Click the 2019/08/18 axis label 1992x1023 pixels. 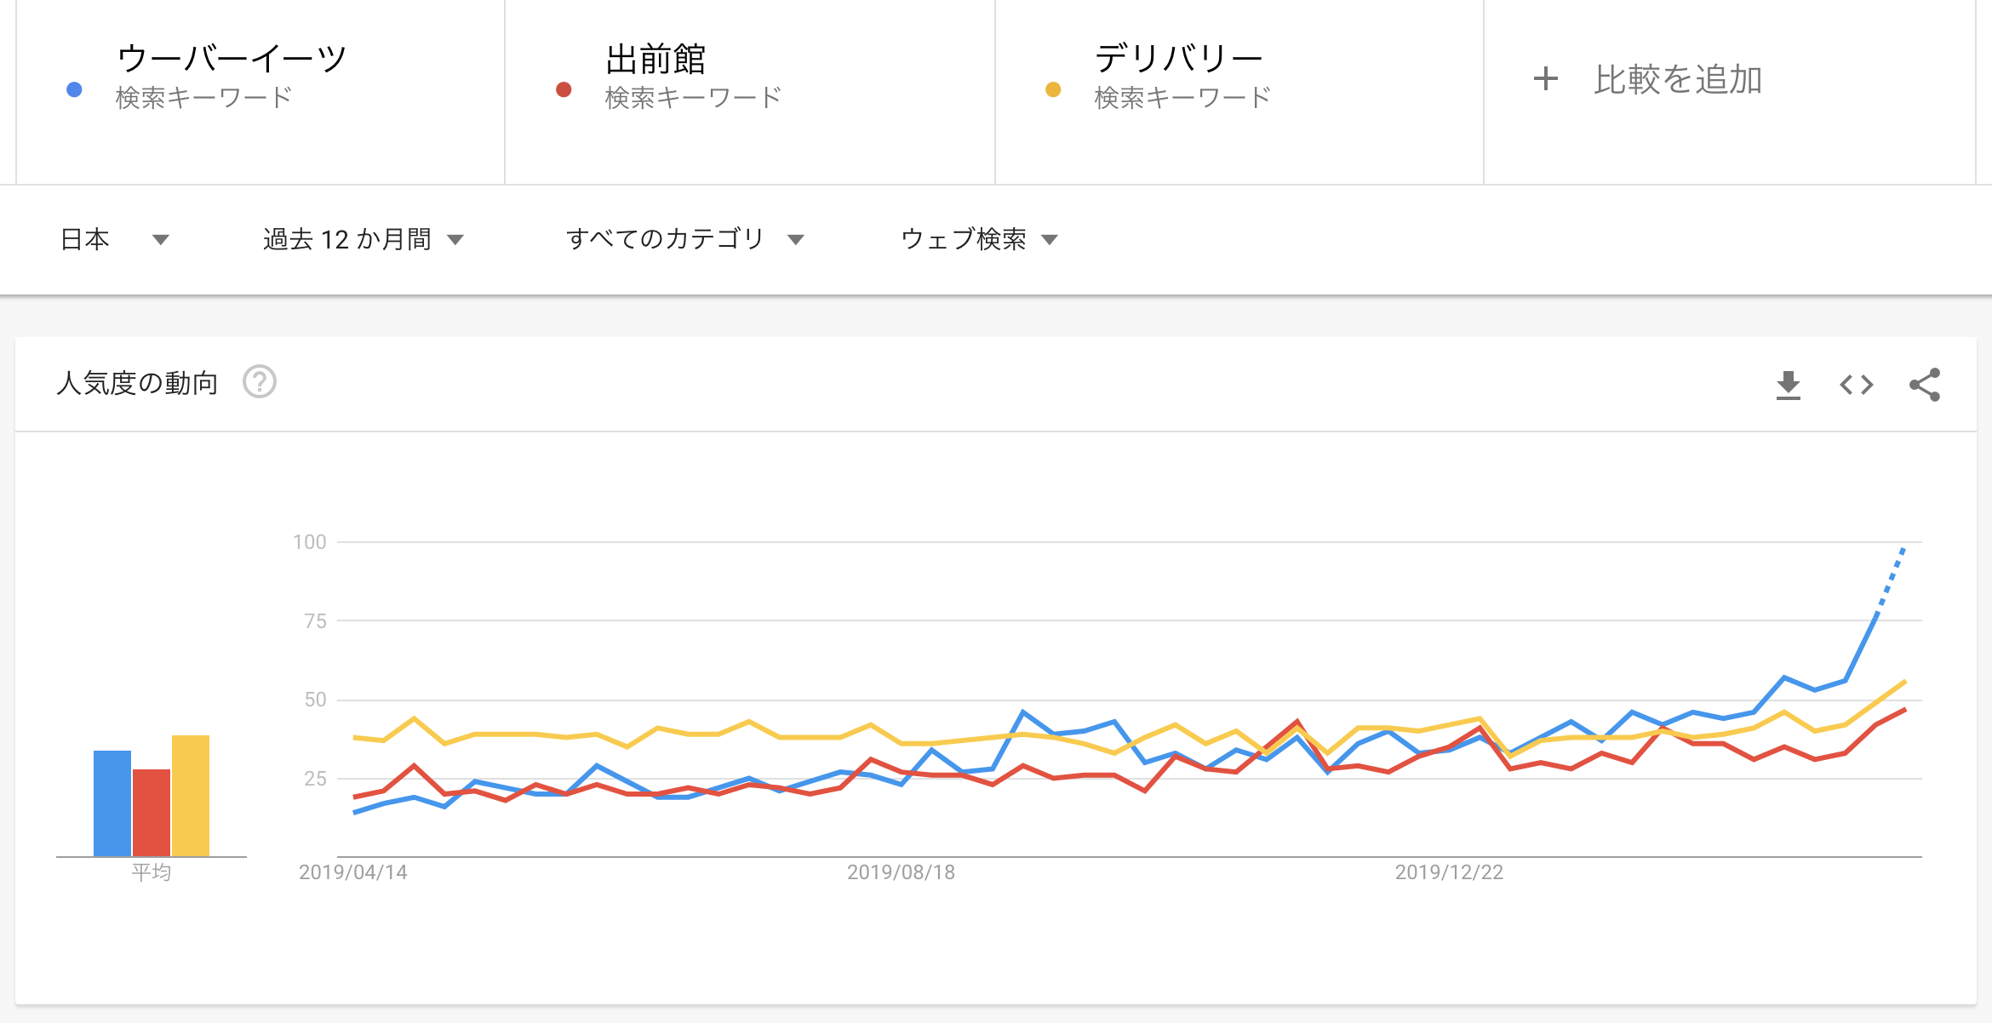[x=901, y=872]
